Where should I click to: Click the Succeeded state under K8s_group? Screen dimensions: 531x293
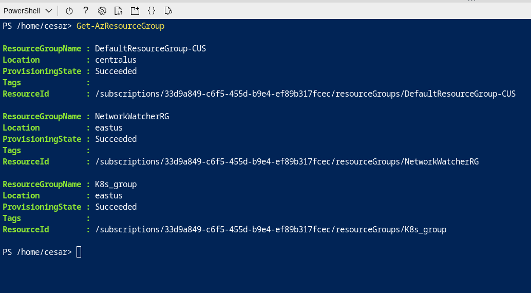pyautogui.click(x=116, y=207)
